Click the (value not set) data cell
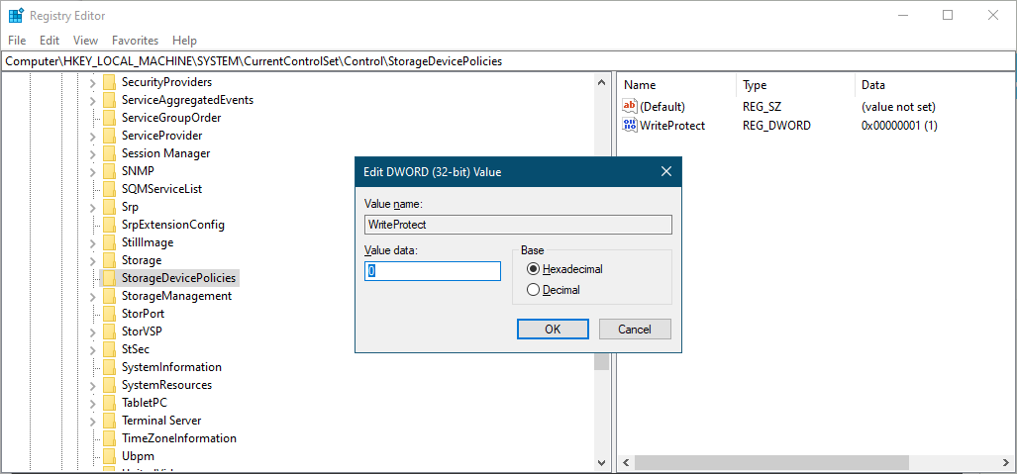This screenshot has width=1017, height=474. coord(897,106)
